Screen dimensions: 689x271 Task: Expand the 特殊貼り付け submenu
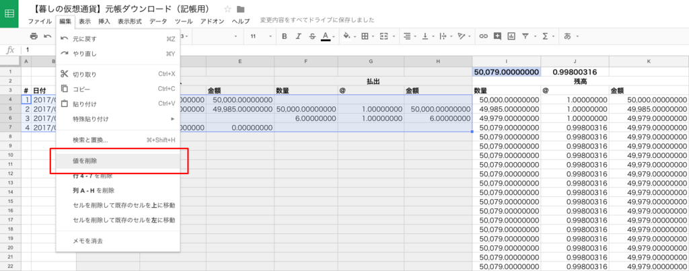(x=118, y=119)
